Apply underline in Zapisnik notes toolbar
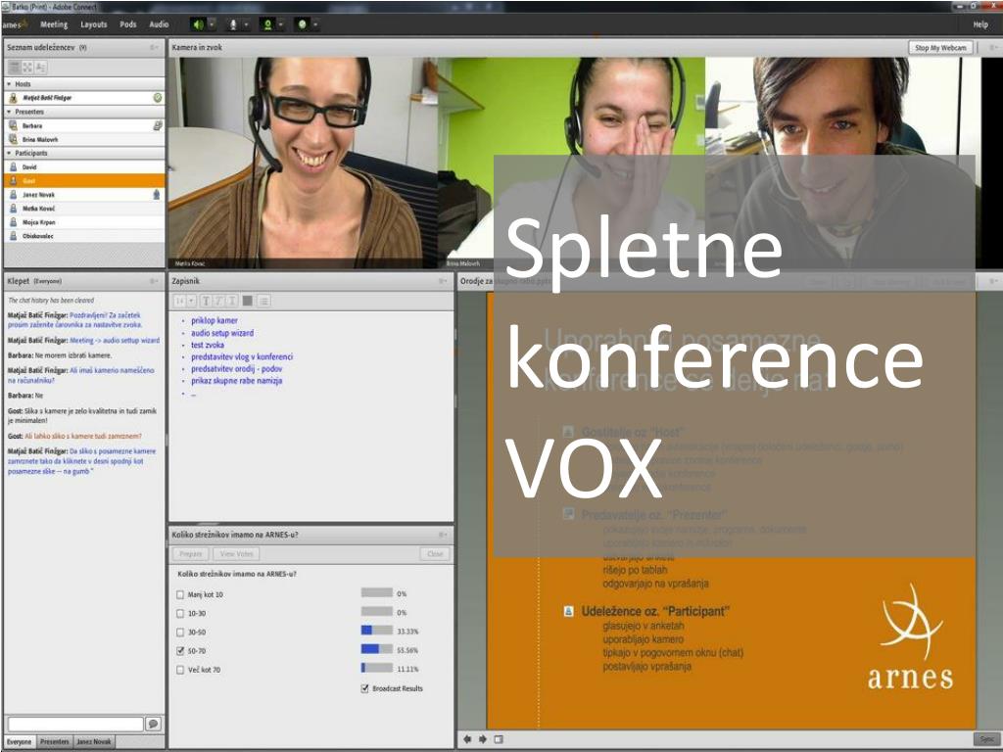Image resolution: width=1003 pixels, height=752 pixels. 231,301
